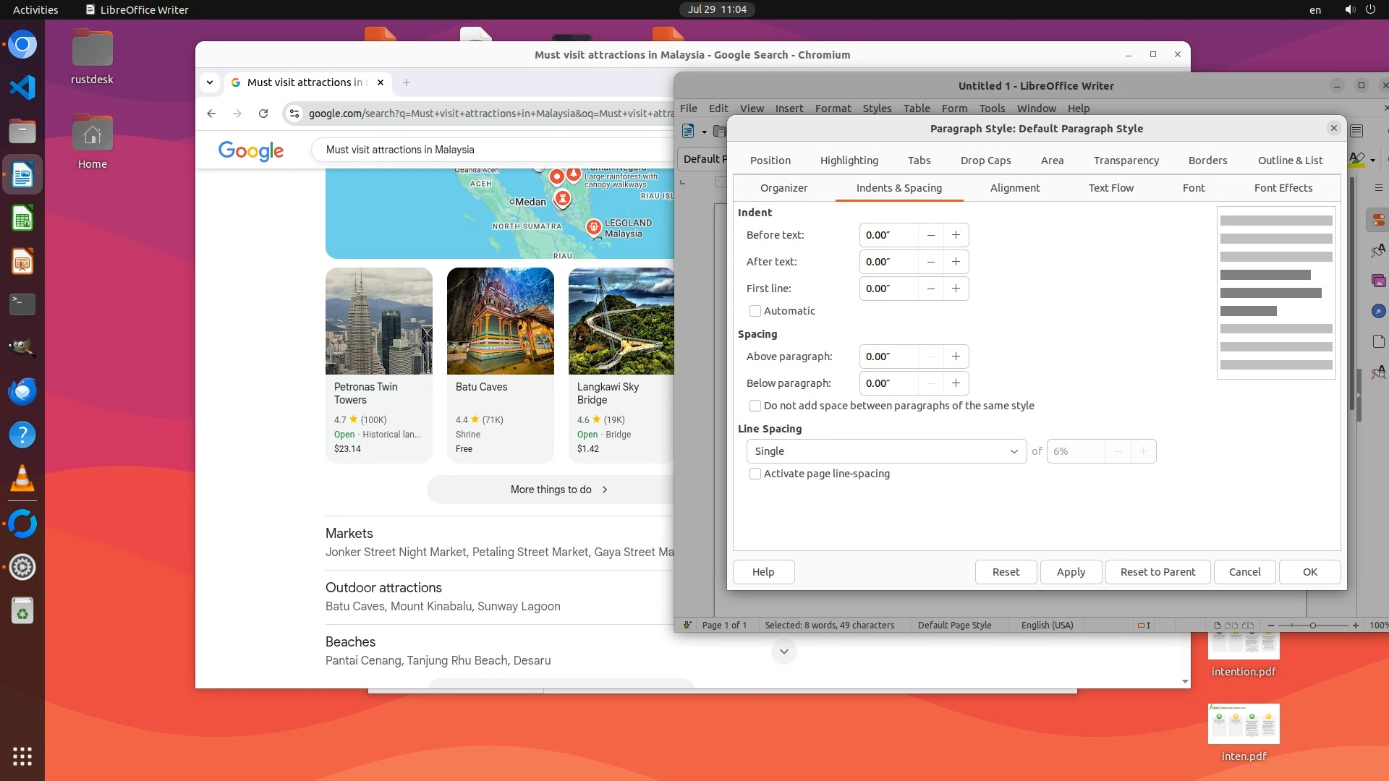
Task: Increase the Before text indent value
Action: tap(956, 235)
